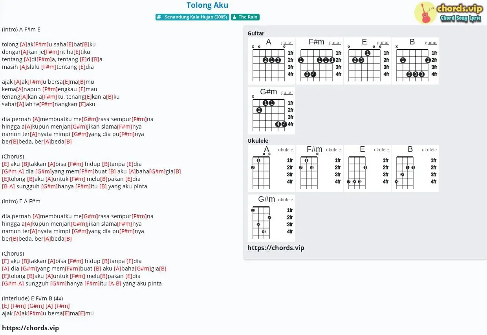Open guitar link above E chord
The image size is (487, 335).
[383, 42]
